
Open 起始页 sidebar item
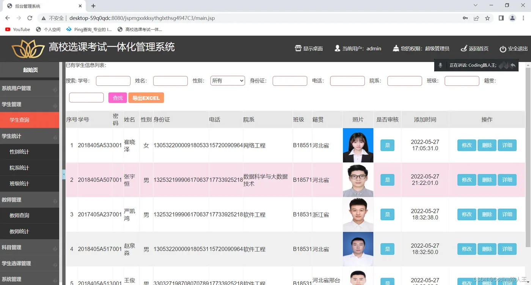[30, 70]
